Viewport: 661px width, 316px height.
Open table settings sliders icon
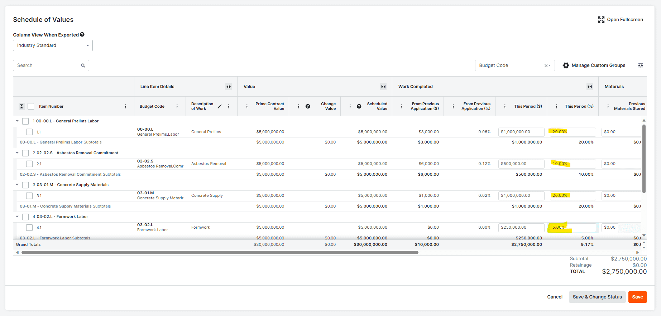(641, 65)
